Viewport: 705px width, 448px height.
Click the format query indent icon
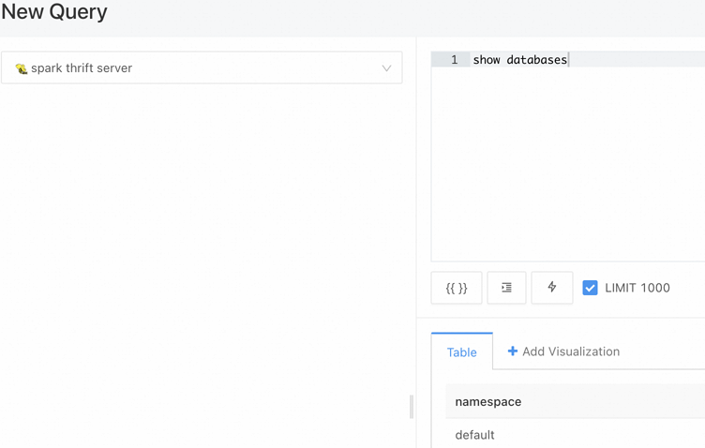click(x=506, y=288)
